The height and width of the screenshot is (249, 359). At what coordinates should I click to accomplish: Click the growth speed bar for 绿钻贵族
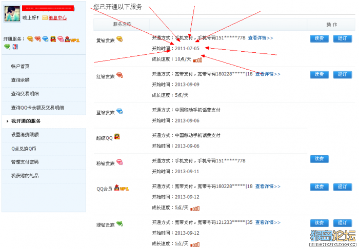pyautogui.click(x=195, y=244)
